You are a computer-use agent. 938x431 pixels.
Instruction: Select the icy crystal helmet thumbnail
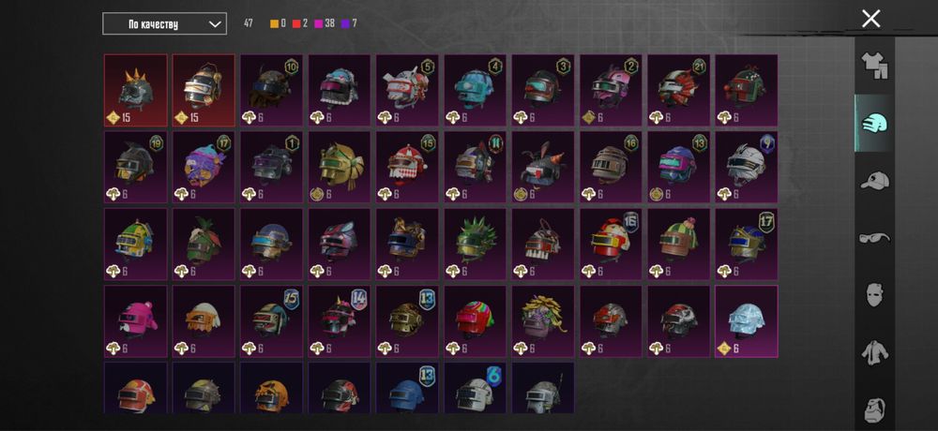[x=747, y=321]
